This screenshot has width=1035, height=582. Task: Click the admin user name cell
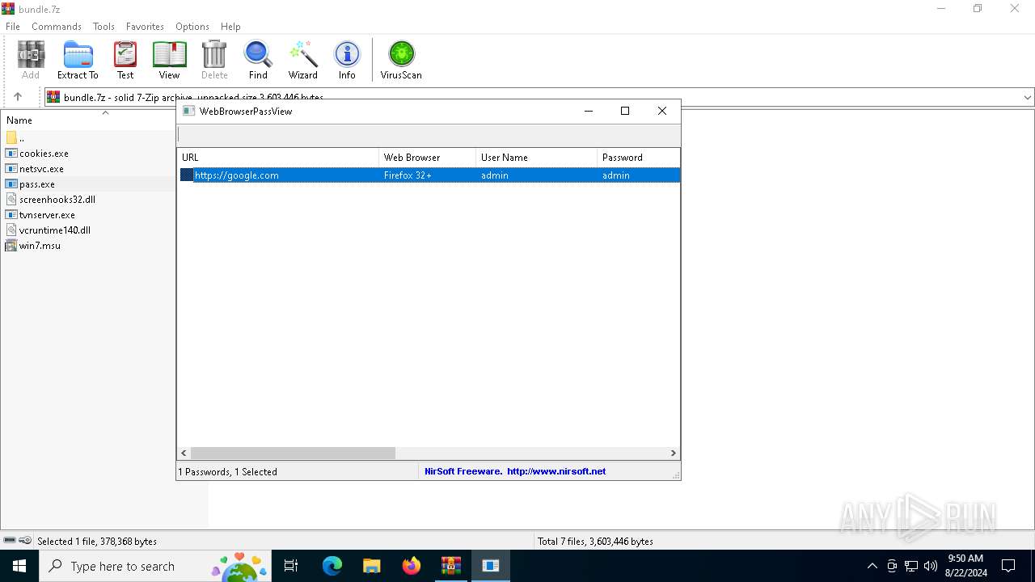[x=495, y=175]
